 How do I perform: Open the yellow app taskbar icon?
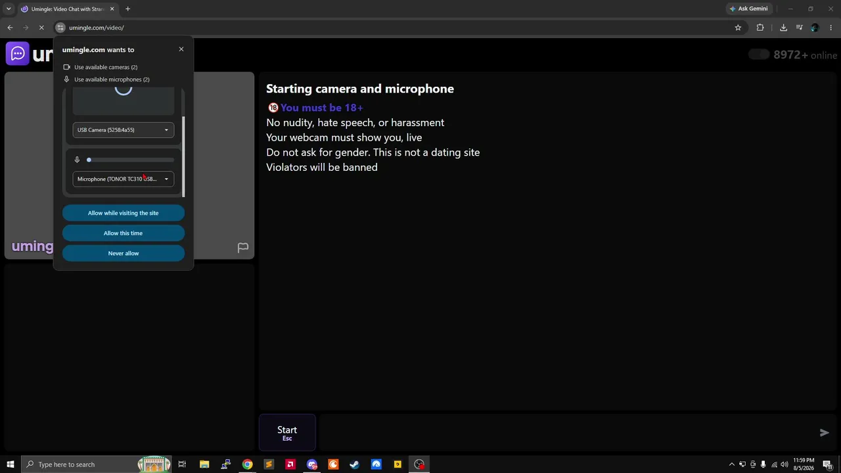click(x=398, y=464)
